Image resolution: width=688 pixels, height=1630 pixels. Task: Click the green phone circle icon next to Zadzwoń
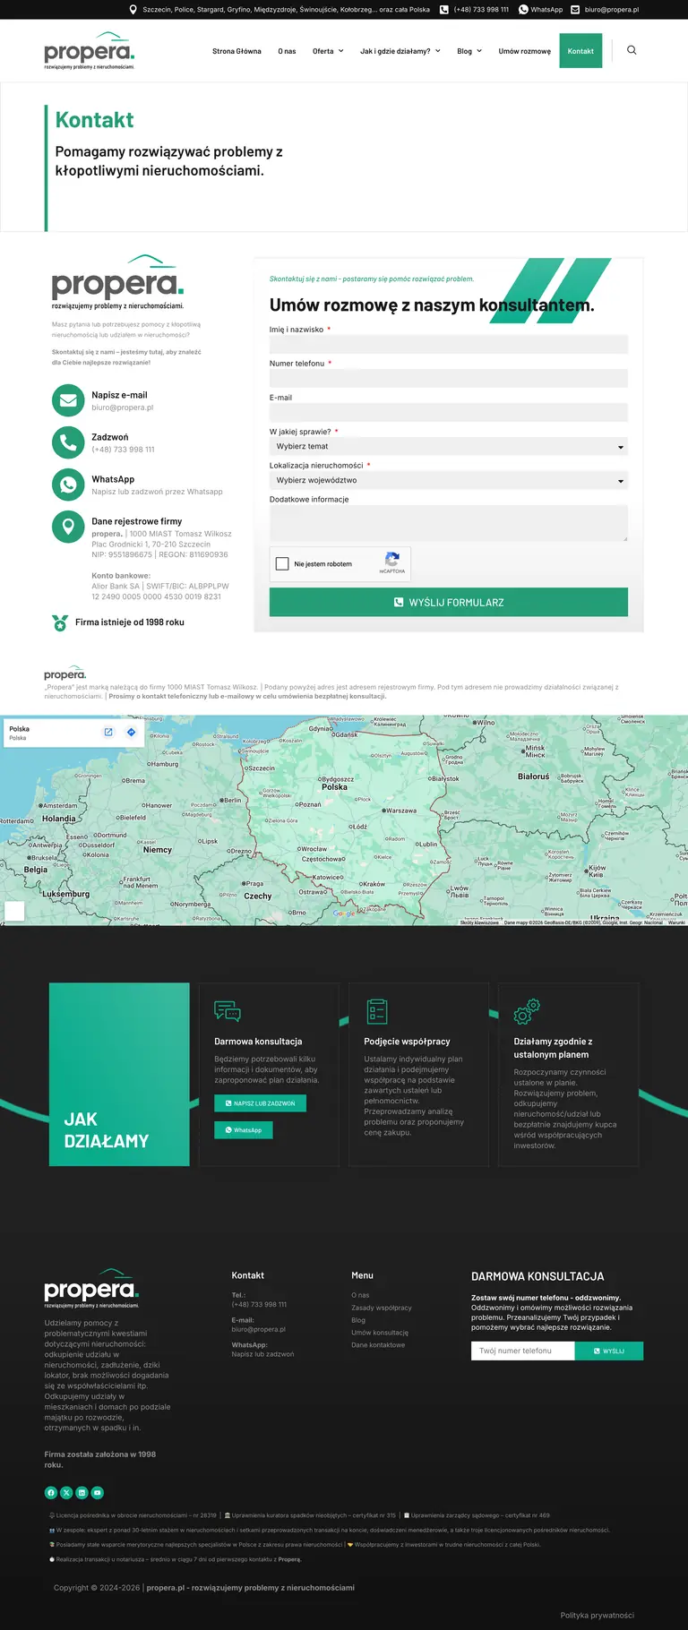[68, 442]
